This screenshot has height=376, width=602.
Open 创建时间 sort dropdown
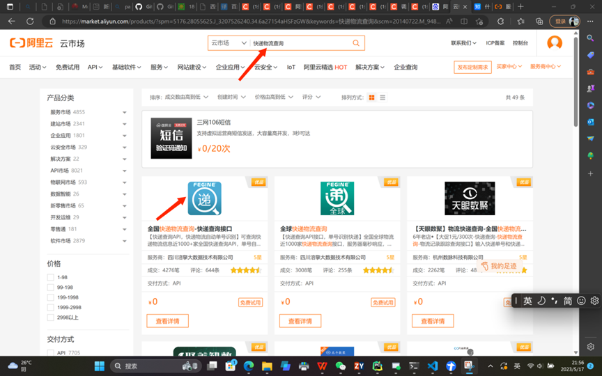(x=231, y=97)
